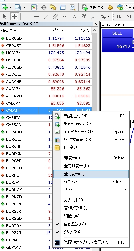Open new chart dropdown arrow

pos(11,7)
